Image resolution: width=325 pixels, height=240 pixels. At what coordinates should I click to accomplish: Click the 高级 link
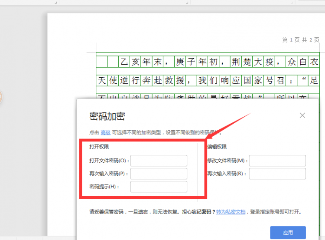[x=105, y=132]
